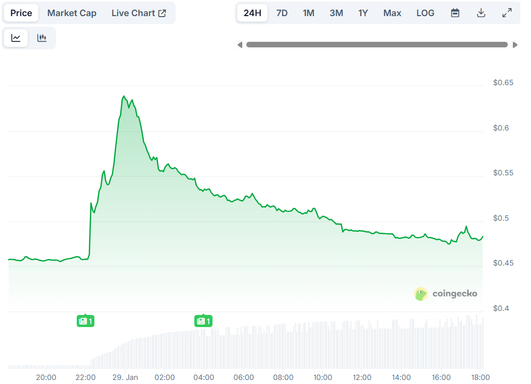Open the calendar date range picker
The image size is (531, 384).
point(455,13)
